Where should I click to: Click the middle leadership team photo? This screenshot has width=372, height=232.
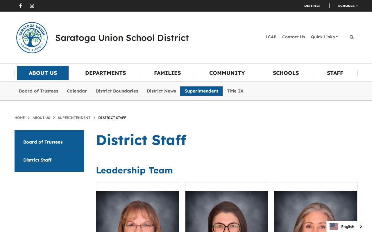pyautogui.click(x=227, y=211)
